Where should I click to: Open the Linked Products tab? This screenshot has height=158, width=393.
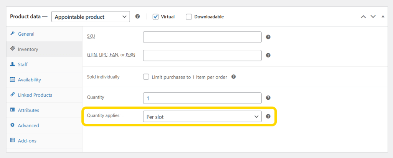(x=35, y=95)
